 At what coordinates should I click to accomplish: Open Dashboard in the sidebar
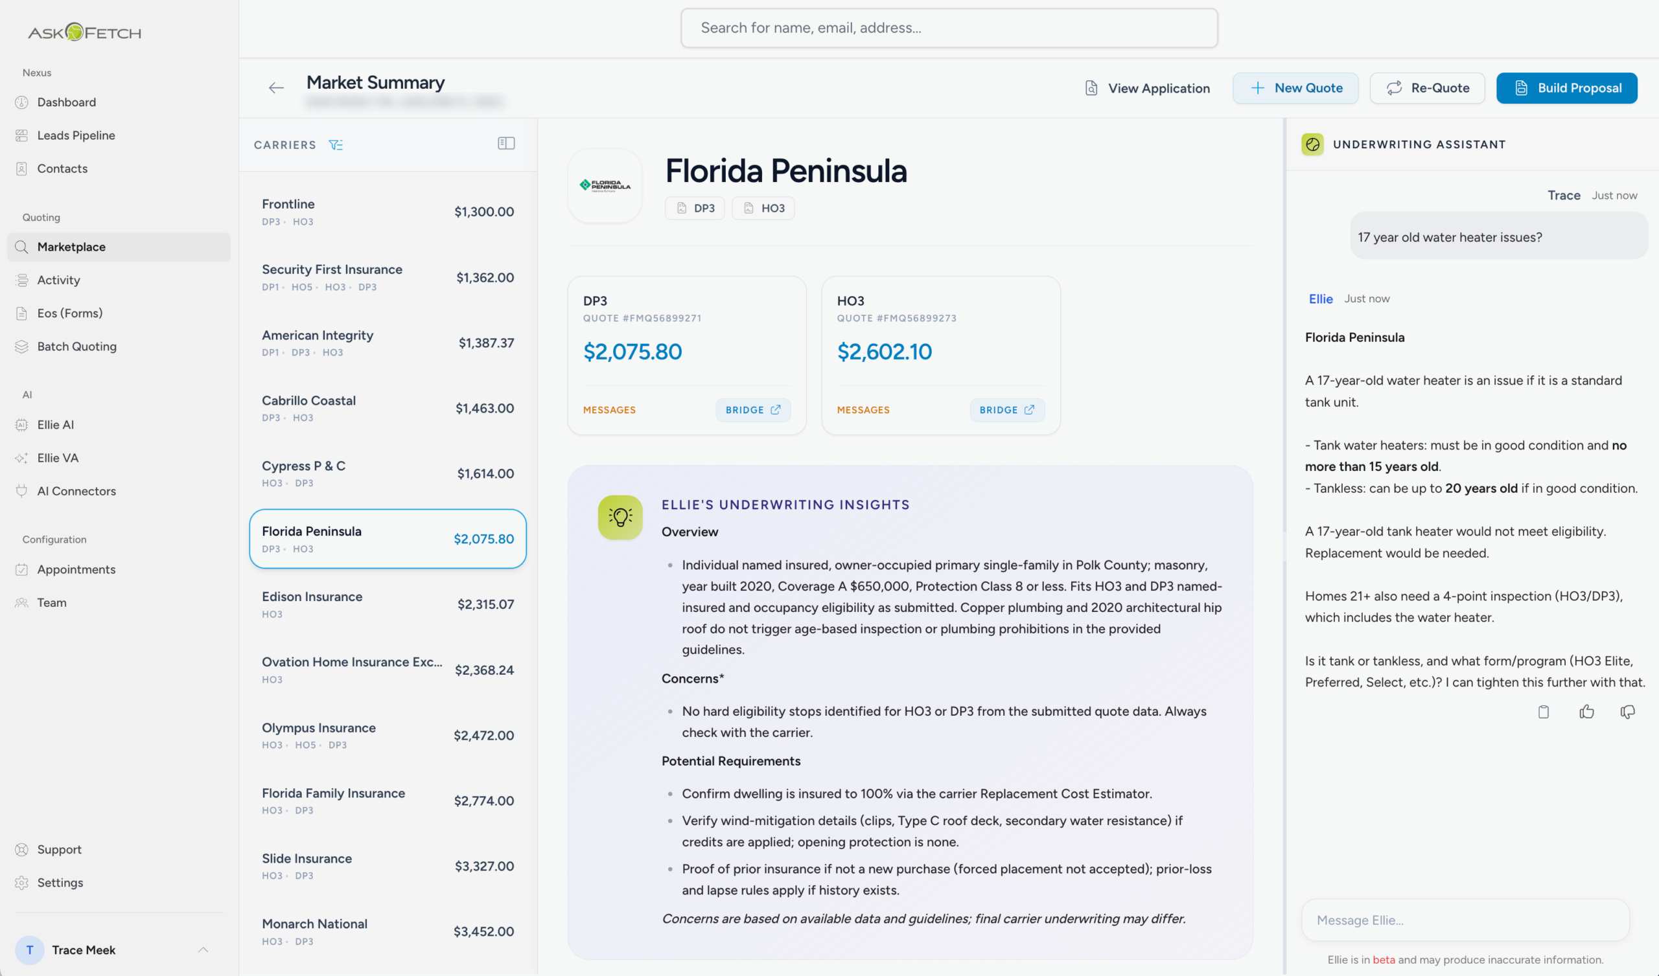[119, 102]
